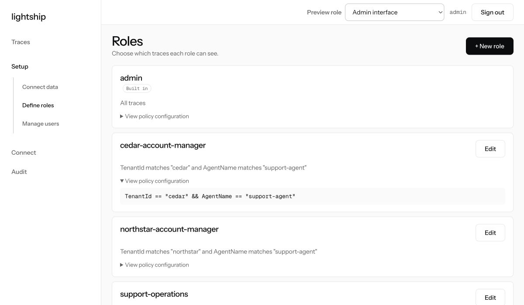Click the cedar-account-manager role title
Screen dimensions: 524x305
click(163, 145)
